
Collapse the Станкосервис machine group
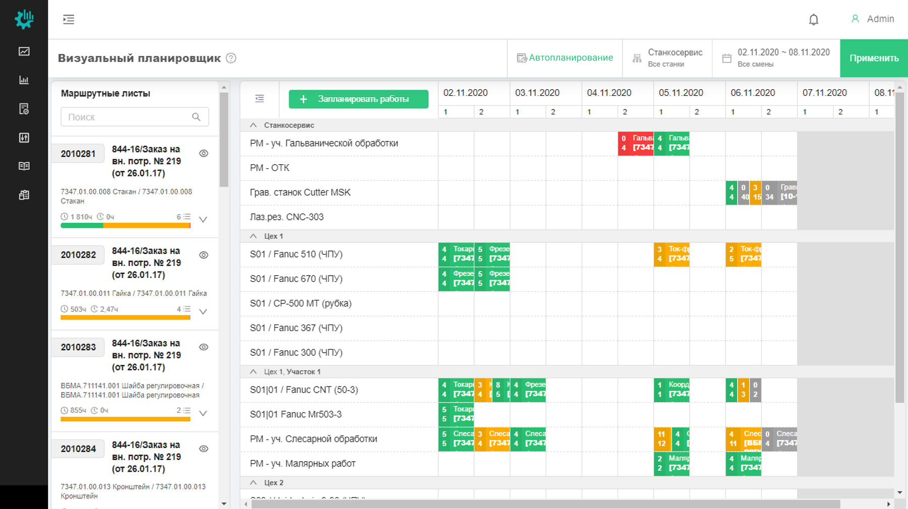click(x=253, y=125)
